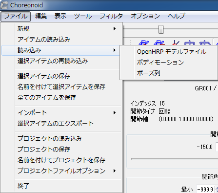Click the インデックス 15 text
This screenshot has width=218, height=193.
[148, 104]
